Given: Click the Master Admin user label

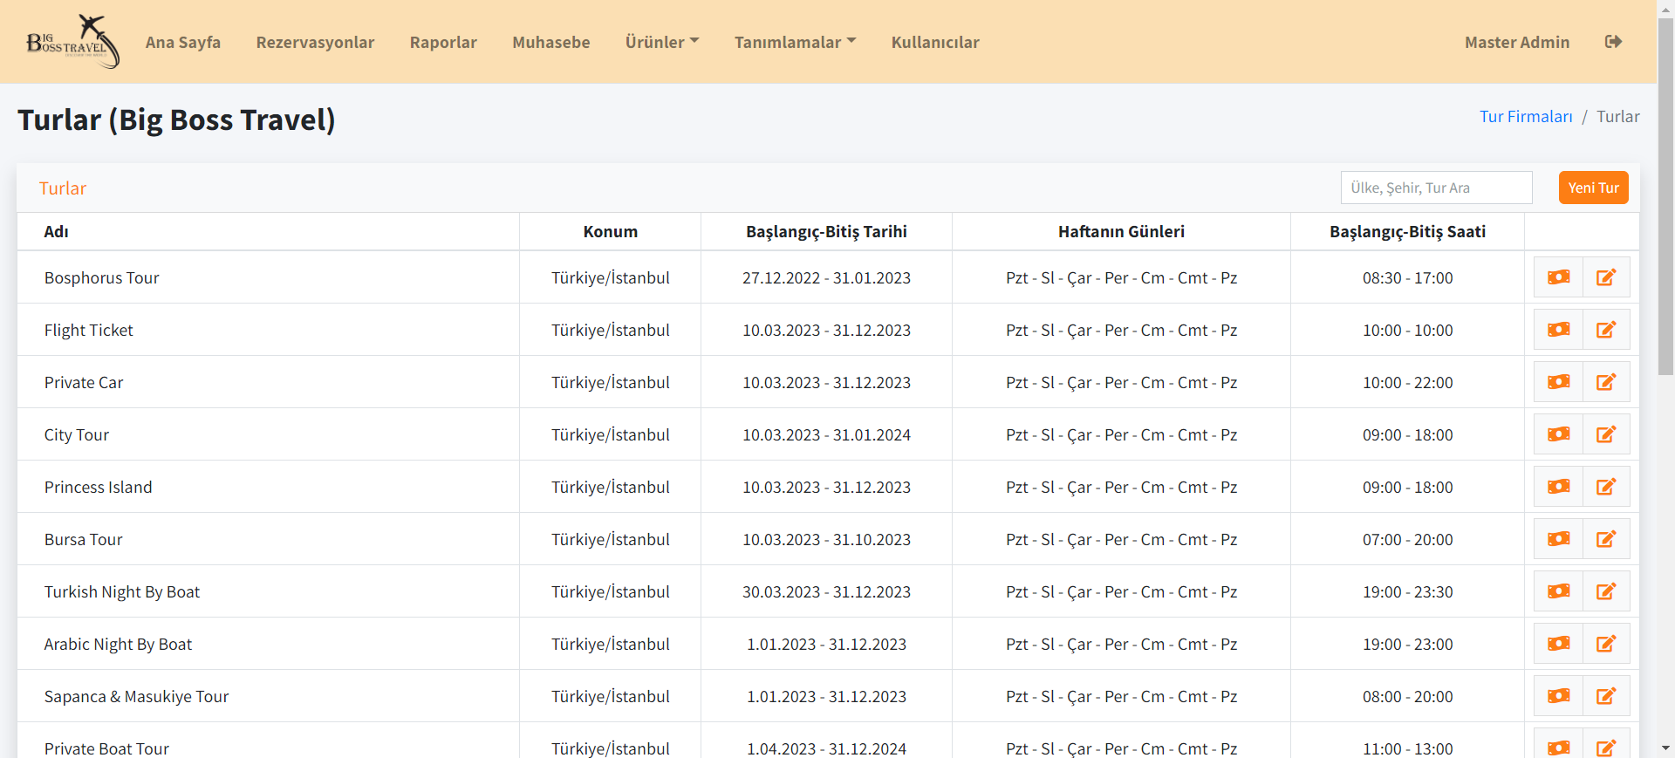Looking at the screenshot, I should pyautogui.click(x=1517, y=42).
